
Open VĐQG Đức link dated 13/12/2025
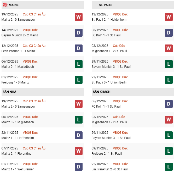pyautogui.click(x=120, y=14)
